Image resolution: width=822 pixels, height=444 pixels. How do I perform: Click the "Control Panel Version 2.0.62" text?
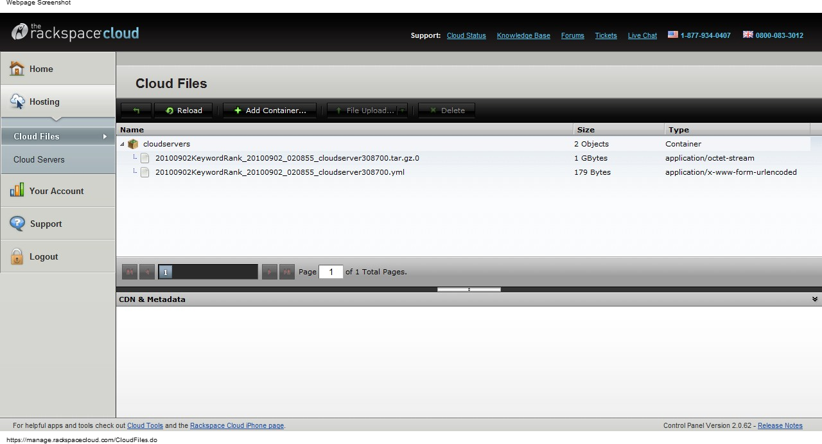coord(707,425)
